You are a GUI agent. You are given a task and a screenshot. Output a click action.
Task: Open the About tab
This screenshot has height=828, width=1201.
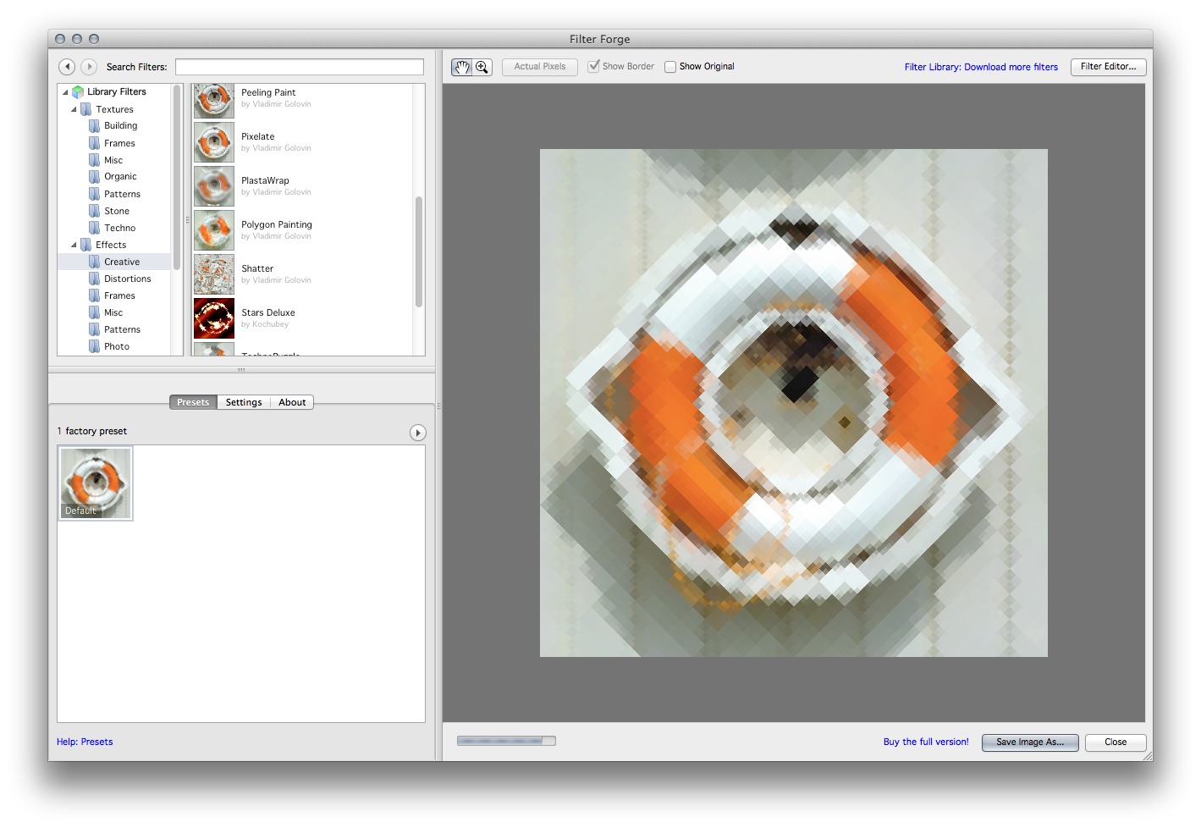coord(292,402)
